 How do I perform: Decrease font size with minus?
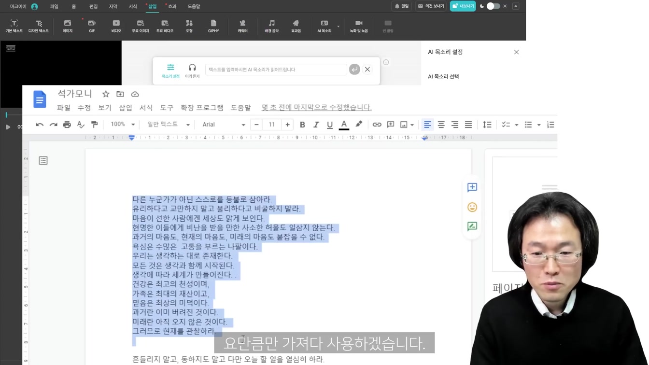(256, 125)
